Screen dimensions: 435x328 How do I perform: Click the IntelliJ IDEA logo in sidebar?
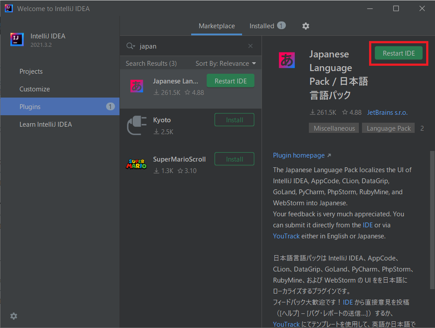[x=17, y=39]
